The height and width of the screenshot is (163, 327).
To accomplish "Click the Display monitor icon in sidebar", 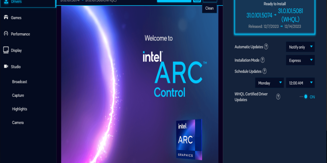I will [6, 50].
